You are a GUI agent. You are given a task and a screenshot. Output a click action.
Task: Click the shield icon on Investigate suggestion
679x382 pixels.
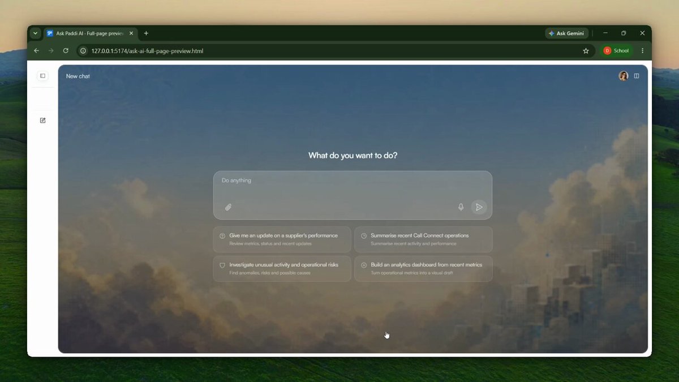click(x=222, y=265)
